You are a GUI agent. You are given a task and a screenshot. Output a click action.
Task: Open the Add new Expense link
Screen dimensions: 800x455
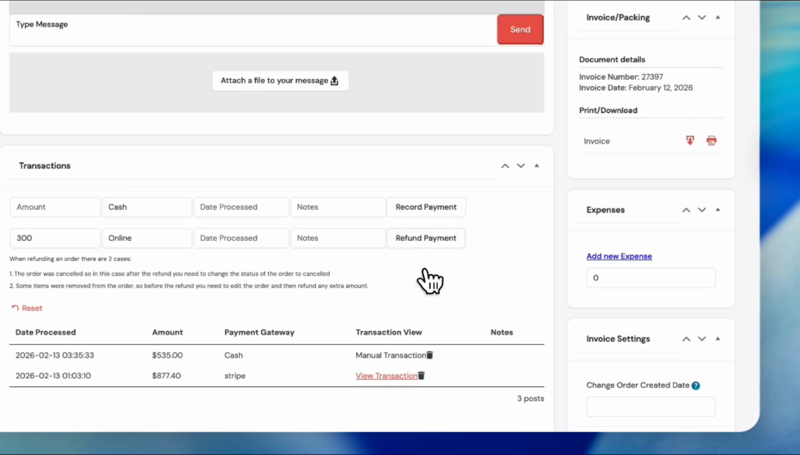619,256
